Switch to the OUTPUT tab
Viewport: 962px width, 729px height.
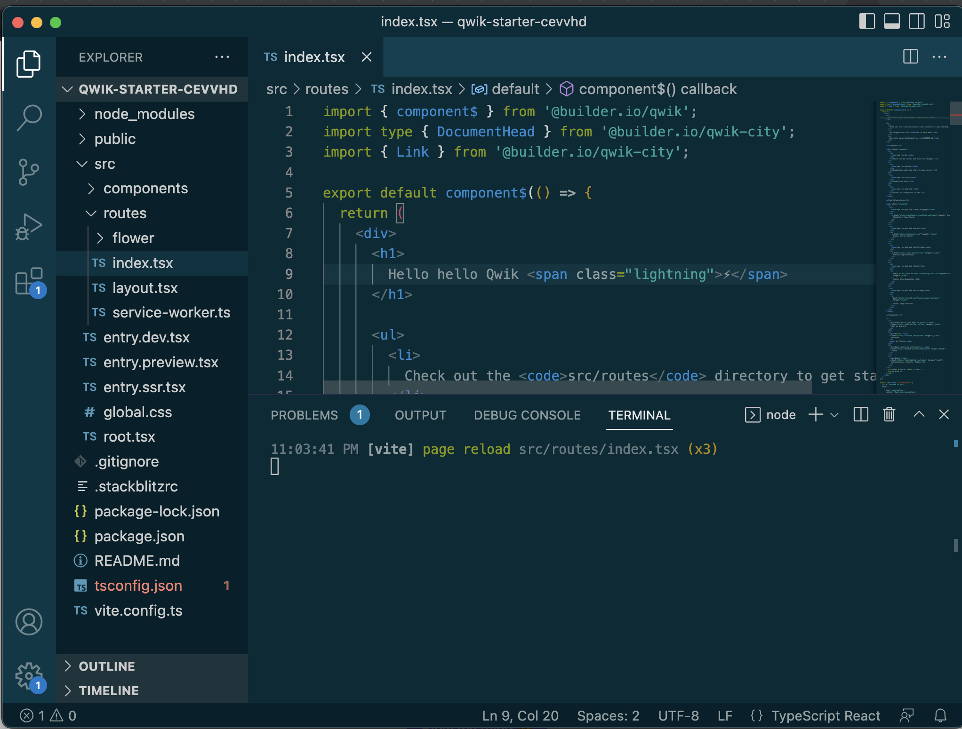[x=420, y=415]
